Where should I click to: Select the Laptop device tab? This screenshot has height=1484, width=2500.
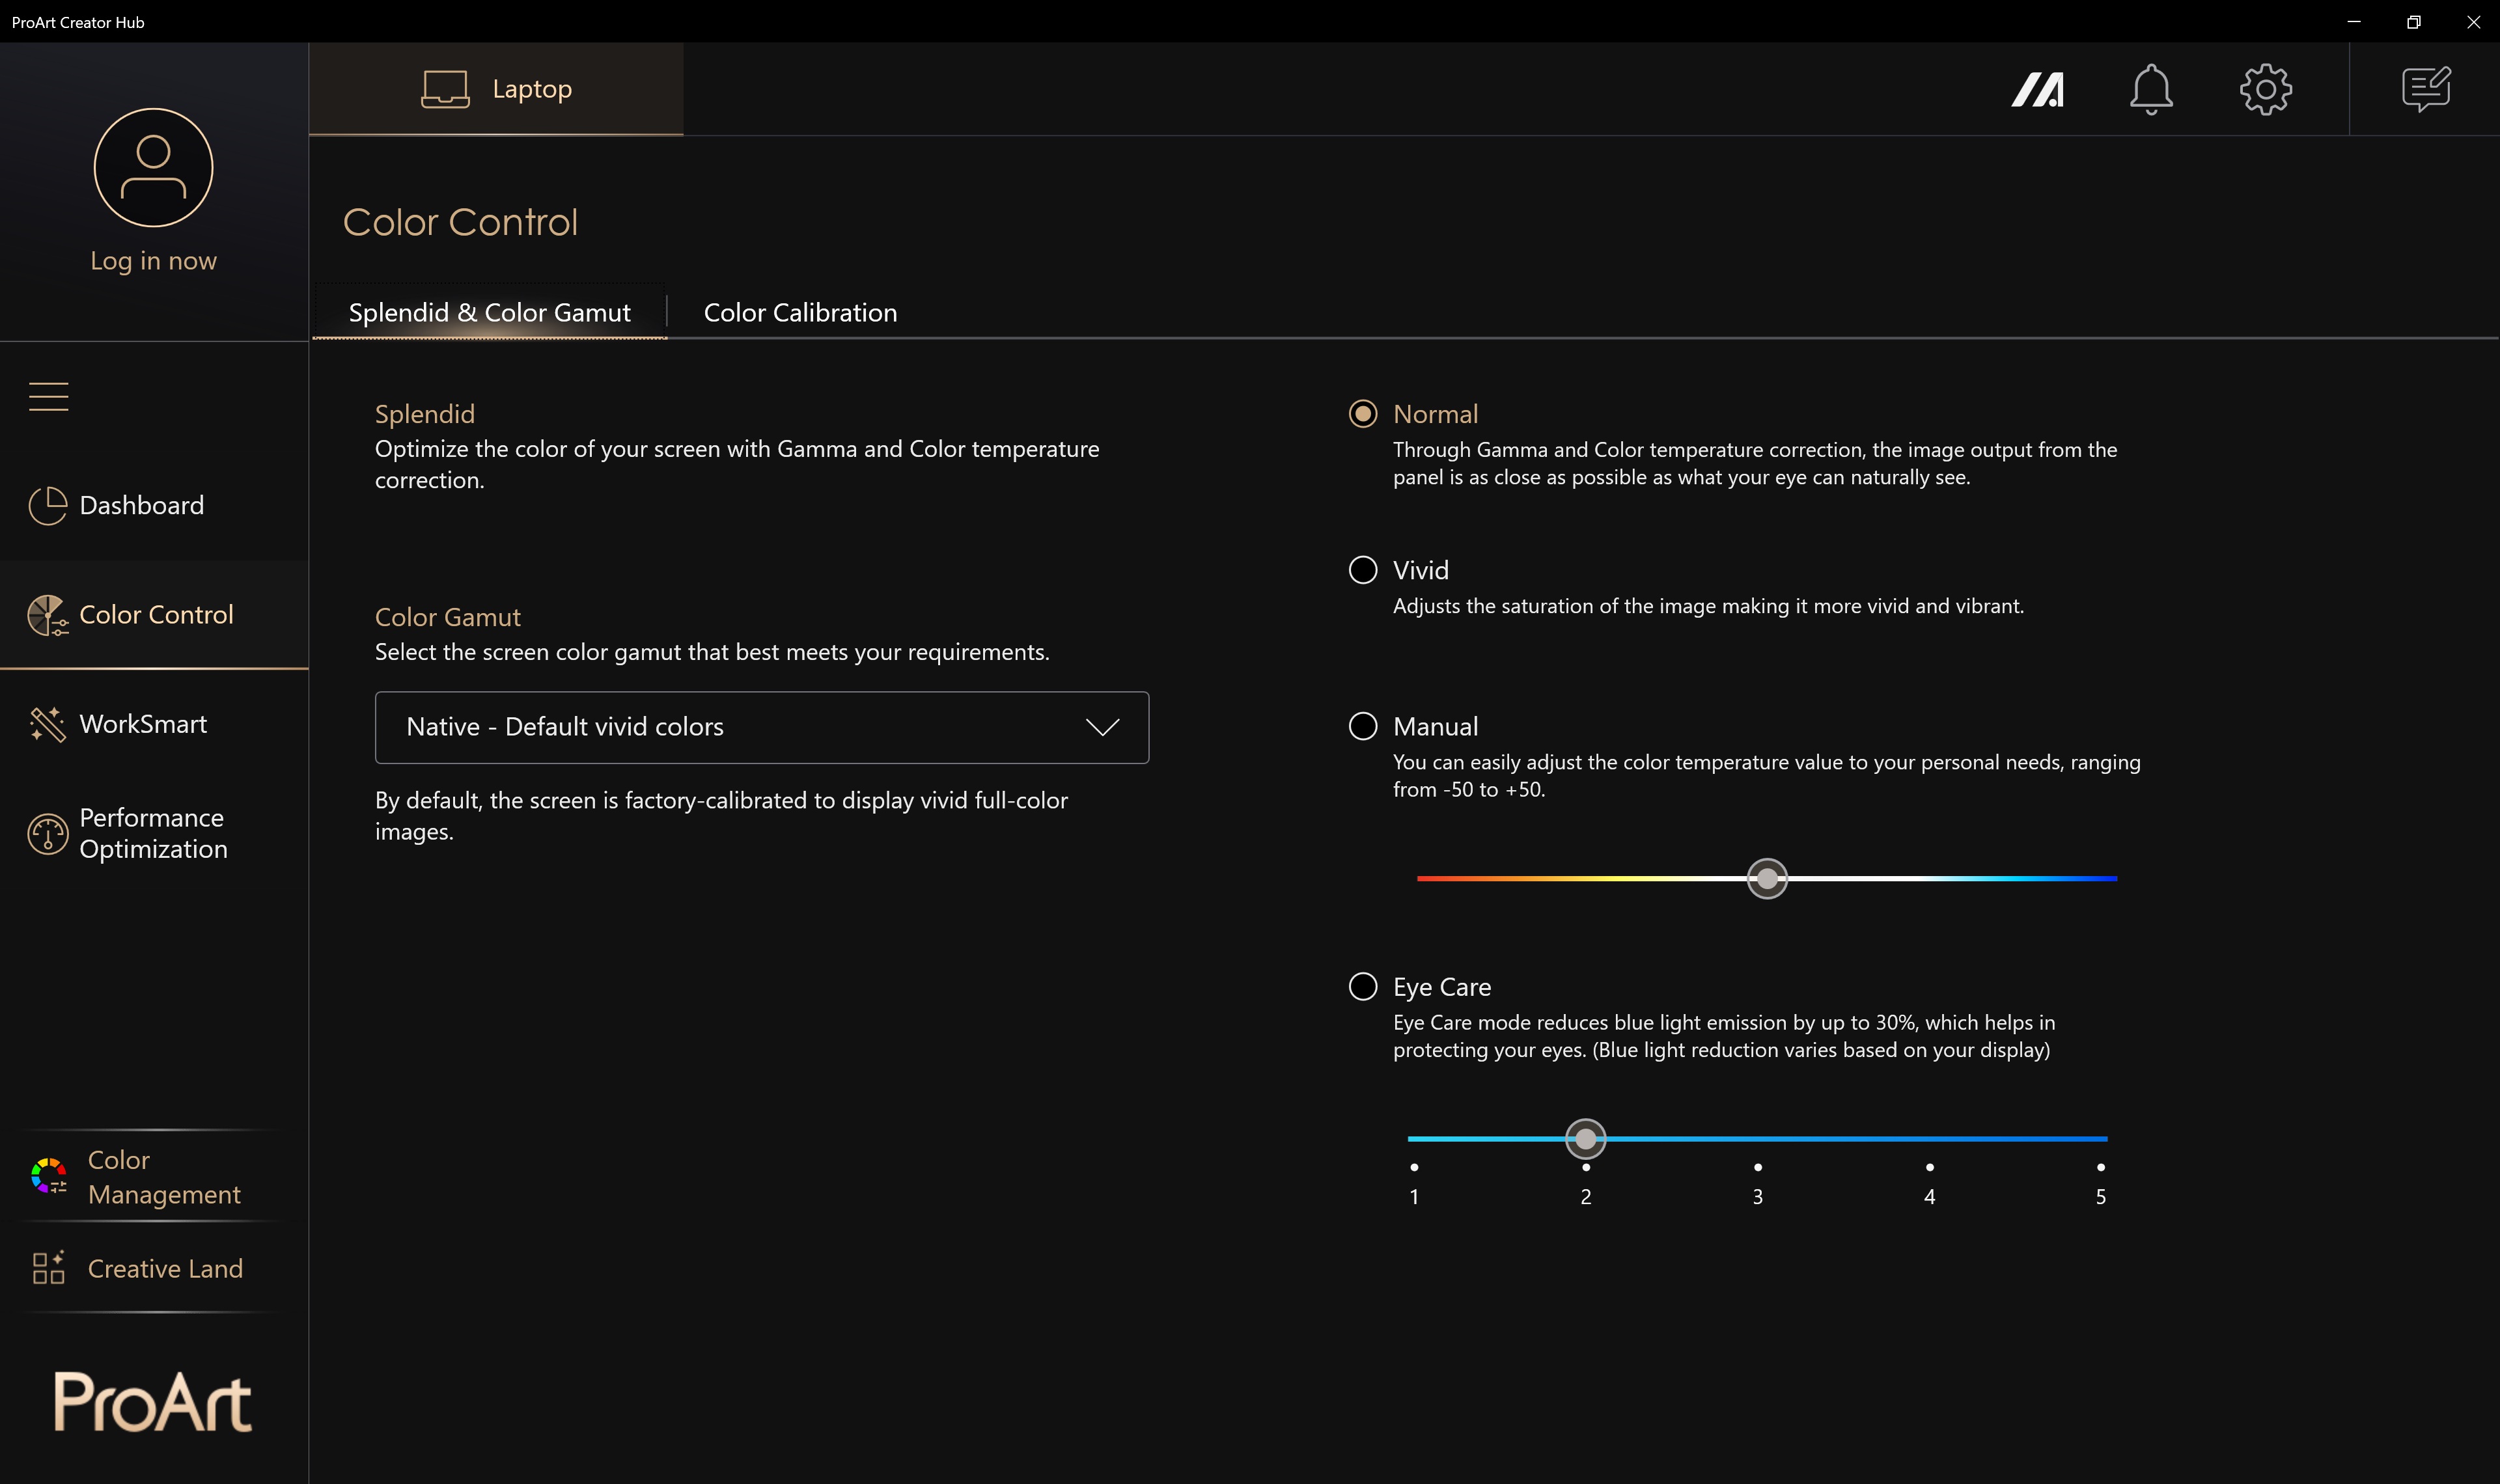(x=496, y=89)
